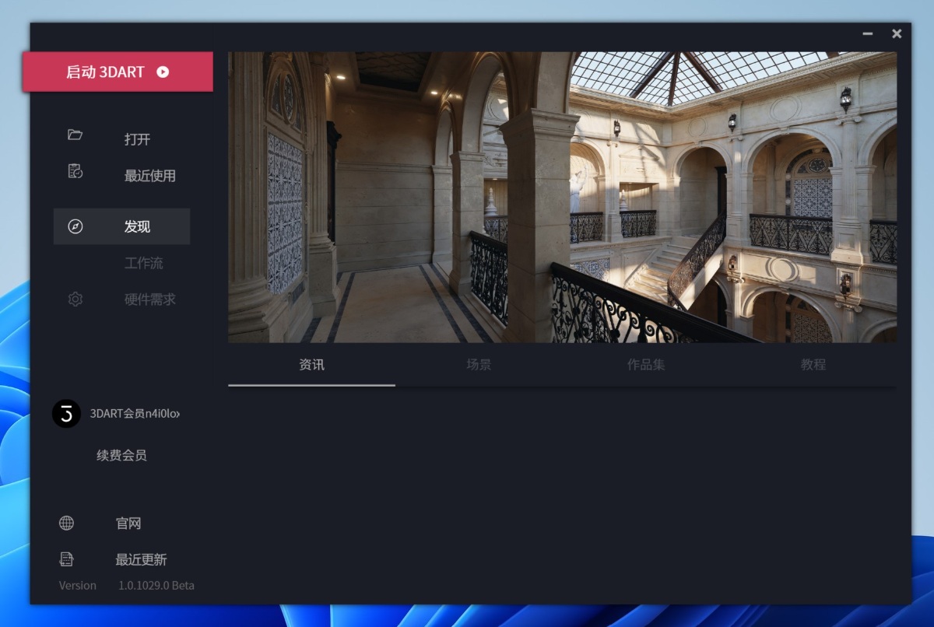Show 最近使用 recent projects

click(x=149, y=176)
